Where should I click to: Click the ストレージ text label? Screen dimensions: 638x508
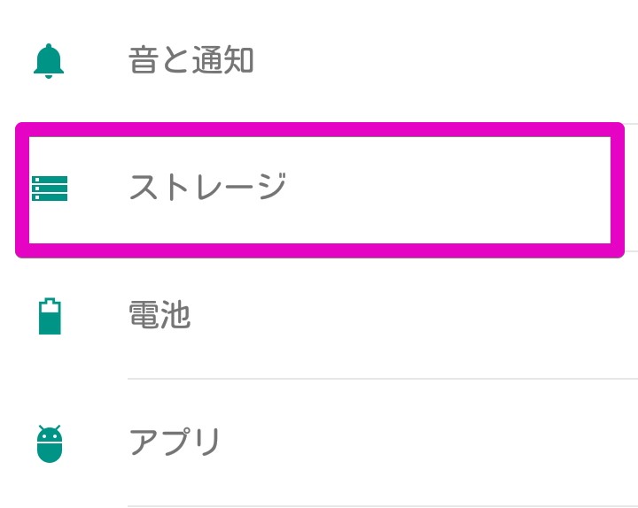(207, 188)
